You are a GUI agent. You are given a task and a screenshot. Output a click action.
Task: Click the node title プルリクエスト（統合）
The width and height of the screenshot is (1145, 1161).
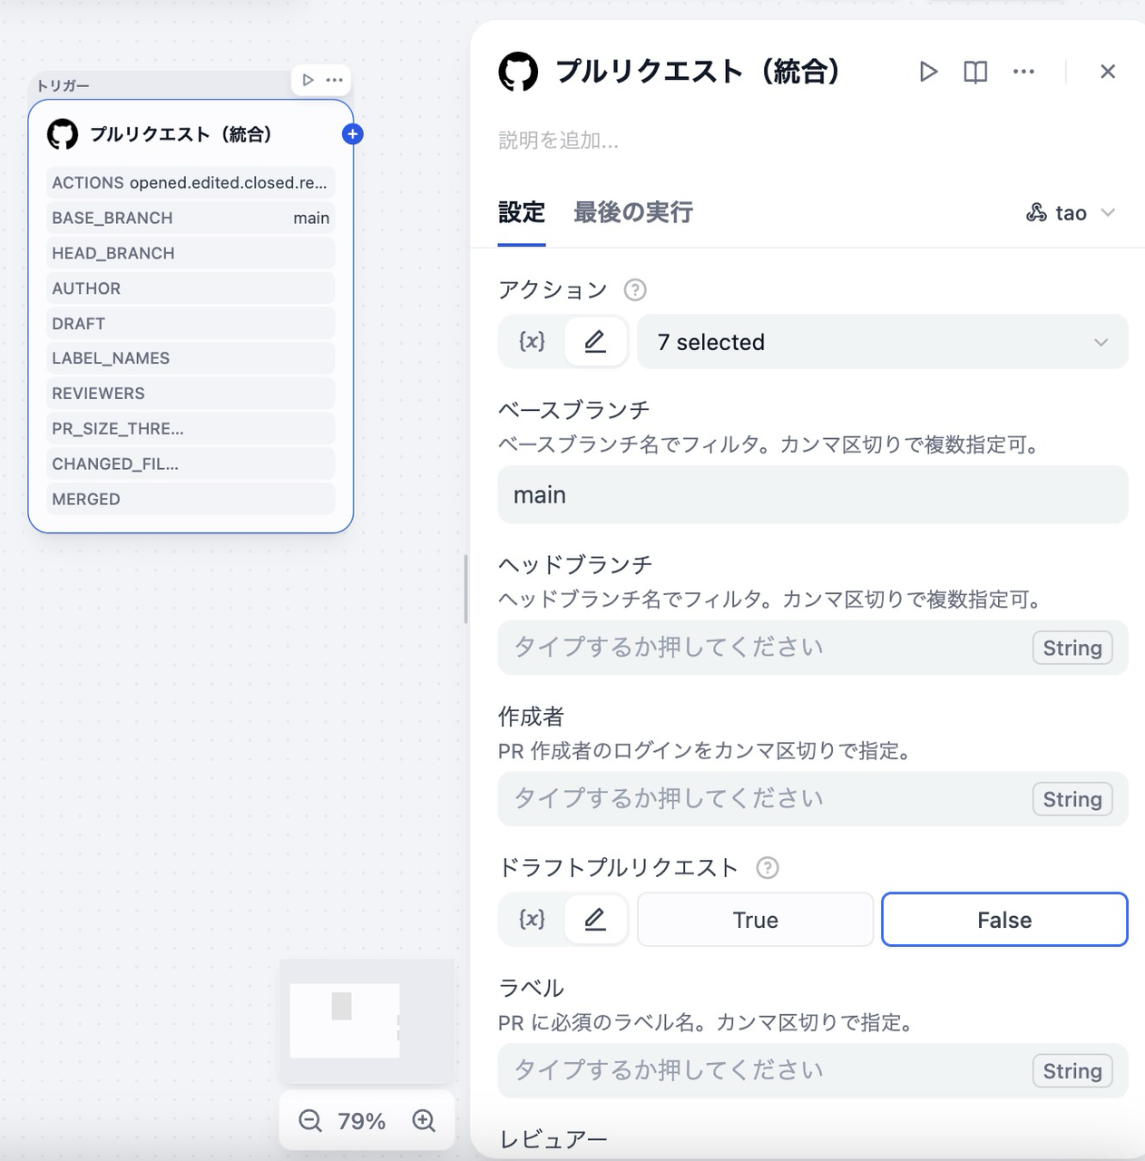click(x=181, y=134)
